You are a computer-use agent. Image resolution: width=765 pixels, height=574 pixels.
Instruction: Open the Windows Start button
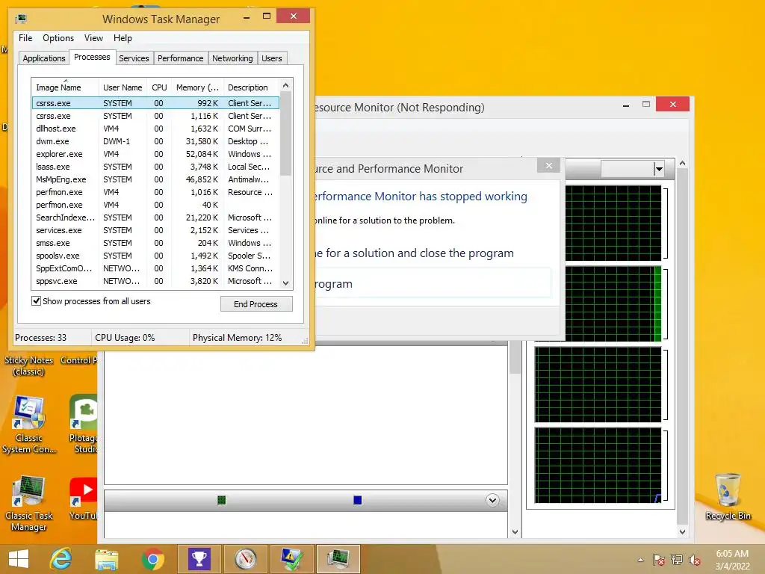(x=19, y=559)
